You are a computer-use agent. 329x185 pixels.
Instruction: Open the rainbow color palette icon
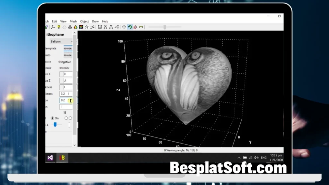pyautogui.click(x=81, y=27)
